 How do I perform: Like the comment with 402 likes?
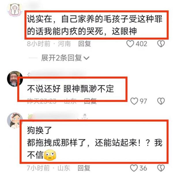pyautogui.click(x=130, y=44)
